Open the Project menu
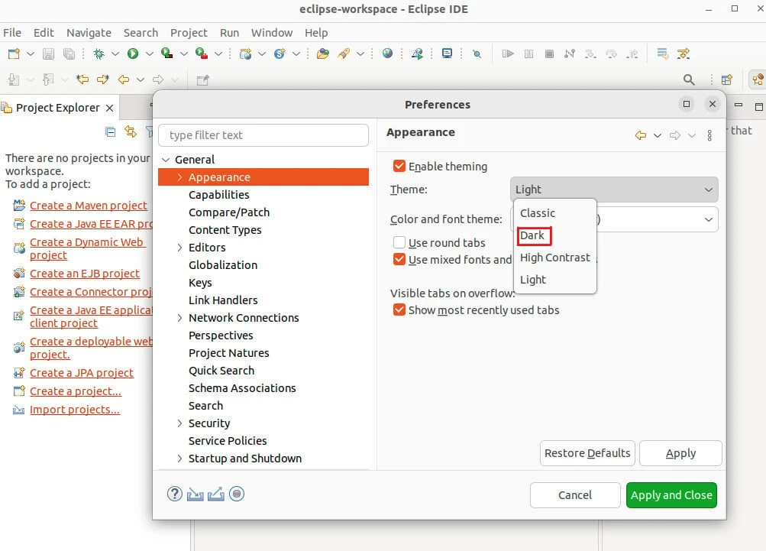 [189, 33]
